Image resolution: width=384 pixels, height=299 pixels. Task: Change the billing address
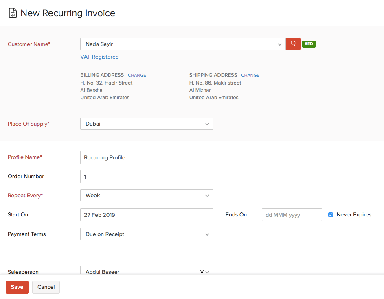[x=137, y=75]
